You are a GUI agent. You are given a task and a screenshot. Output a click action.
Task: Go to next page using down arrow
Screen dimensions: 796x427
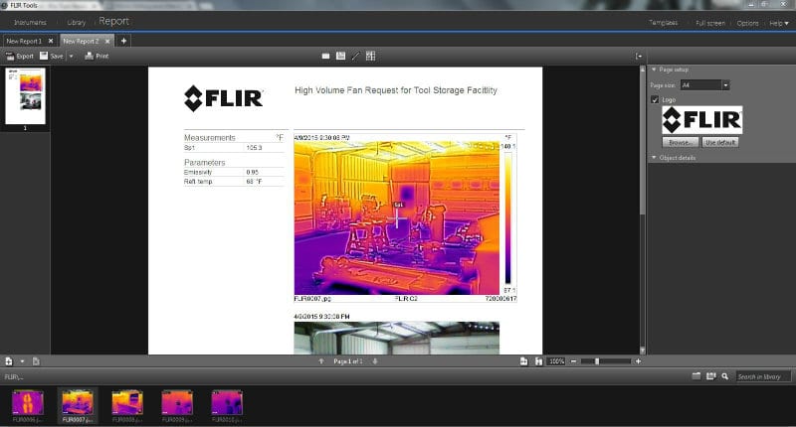[x=373, y=361]
